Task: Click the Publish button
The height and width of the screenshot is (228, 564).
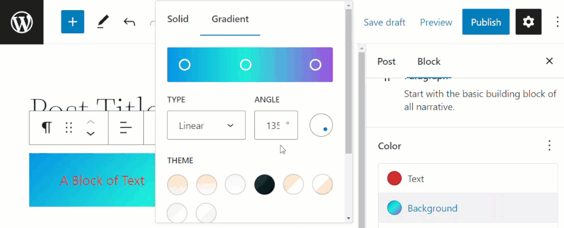Action: pos(486,22)
